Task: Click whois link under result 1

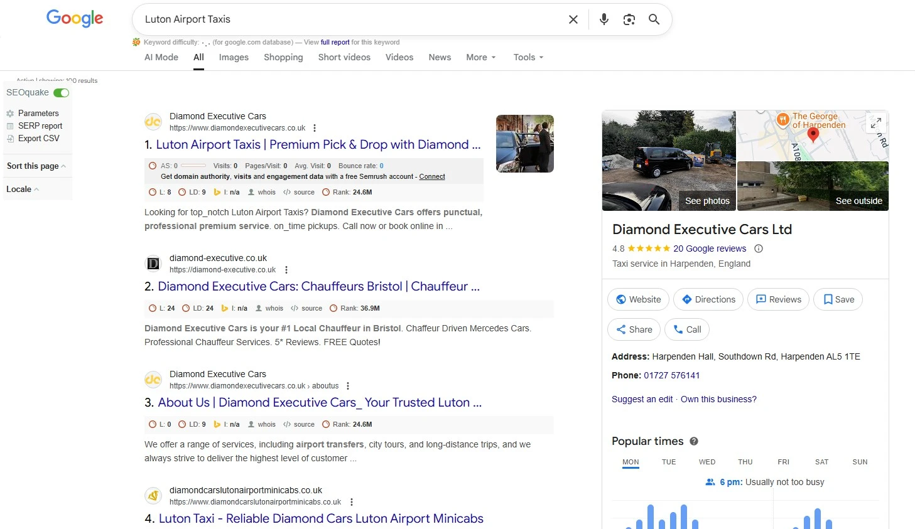Action: (266, 192)
